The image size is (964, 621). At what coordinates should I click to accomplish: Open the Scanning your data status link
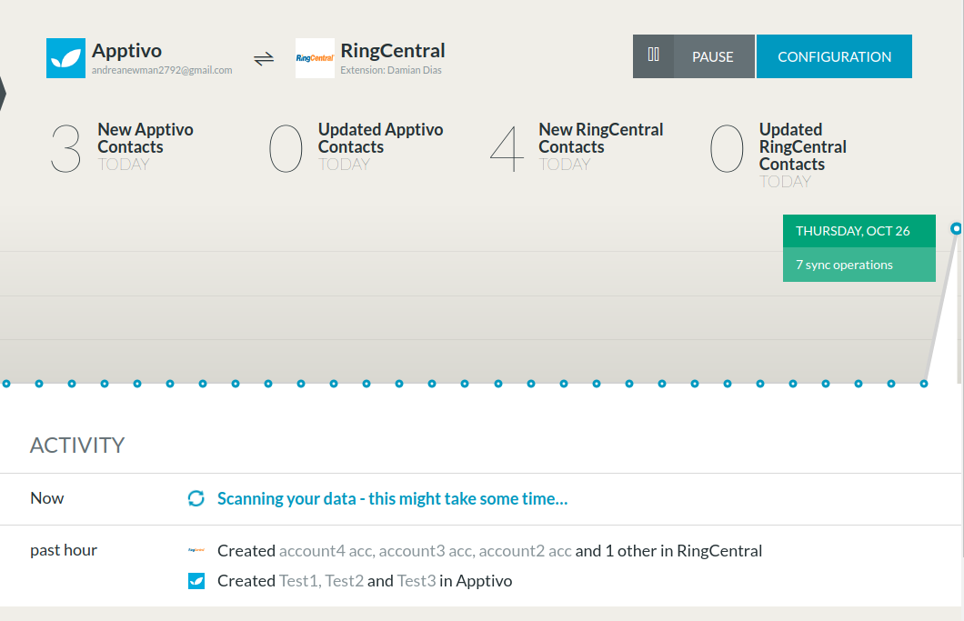point(392,498)
